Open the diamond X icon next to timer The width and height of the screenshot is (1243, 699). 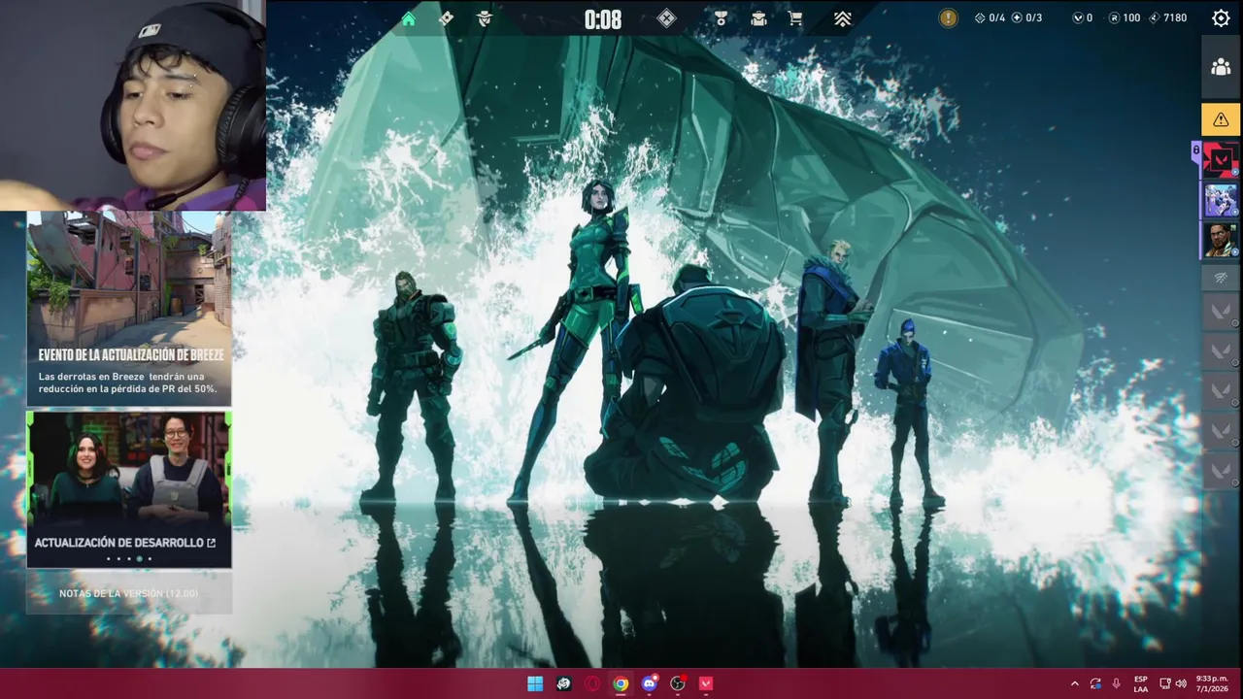pyautogui.click(x=666, y=18)
